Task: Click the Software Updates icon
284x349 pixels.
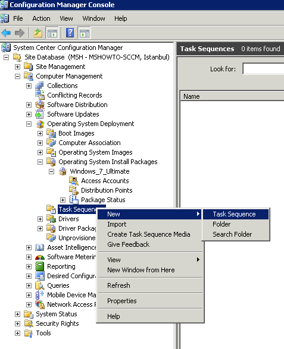Action: [40, 114]
